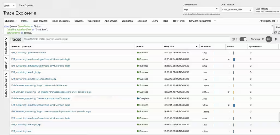Clear the query with the X icon

[x=272, y=26]
